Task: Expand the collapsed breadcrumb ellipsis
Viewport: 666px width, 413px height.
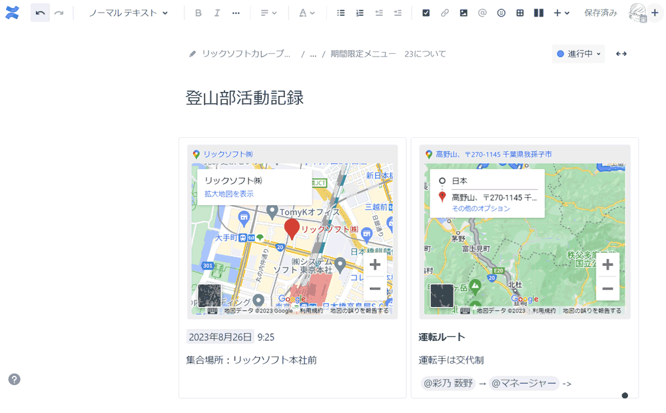Action: (313, 55)
